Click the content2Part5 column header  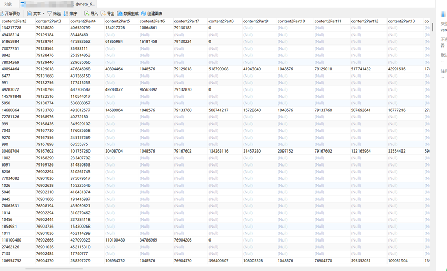117,21
